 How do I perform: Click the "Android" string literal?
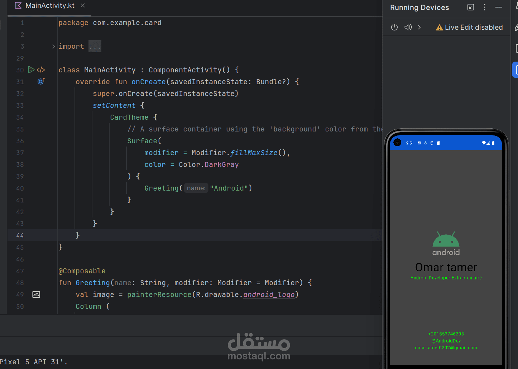(x=229, y=188)
